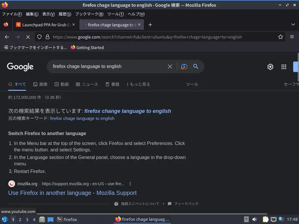Click the page vertical scrollbar
299x224 pixels.
coord(298,67)
